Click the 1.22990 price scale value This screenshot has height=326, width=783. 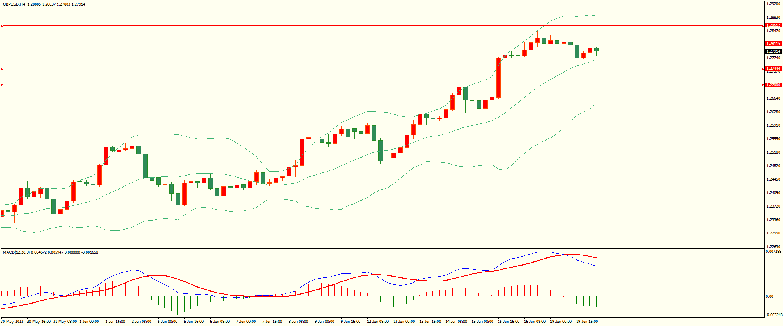coord(774,233)
